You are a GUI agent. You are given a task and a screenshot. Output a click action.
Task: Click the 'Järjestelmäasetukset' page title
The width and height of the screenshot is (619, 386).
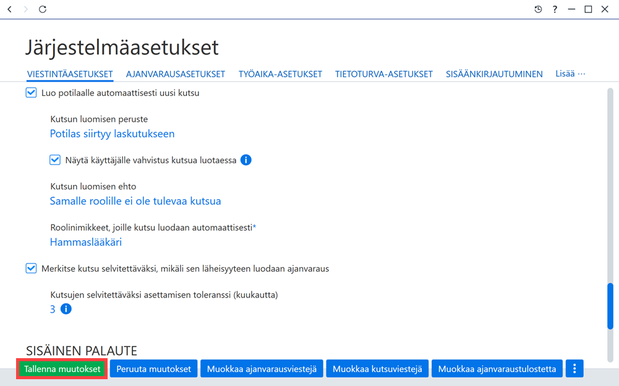click(122, 48)
